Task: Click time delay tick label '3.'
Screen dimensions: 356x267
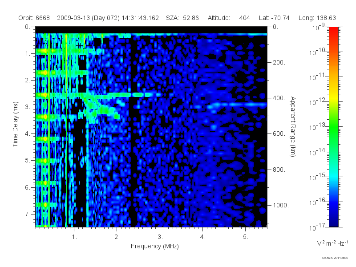Action: coord(28,107)
